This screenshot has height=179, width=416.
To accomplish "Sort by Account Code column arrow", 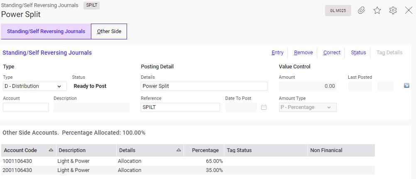I will [x=51, y=150].
